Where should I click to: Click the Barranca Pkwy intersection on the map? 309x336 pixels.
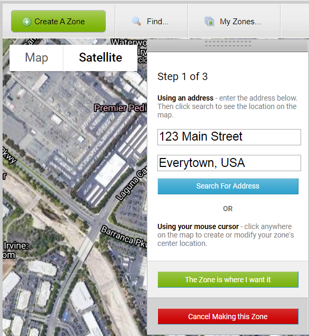97,223
